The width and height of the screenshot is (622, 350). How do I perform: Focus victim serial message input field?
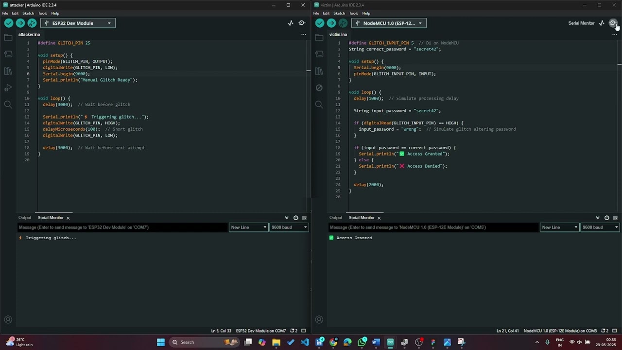[x=434, y=227]
